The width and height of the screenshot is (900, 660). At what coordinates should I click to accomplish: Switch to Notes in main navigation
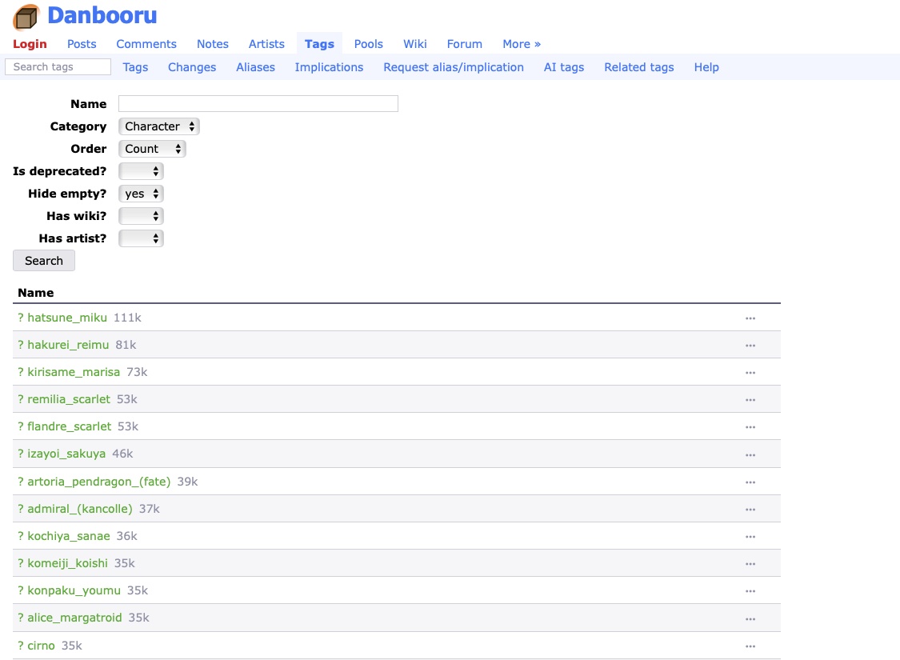pyautogui.click(x=212, y=44)
